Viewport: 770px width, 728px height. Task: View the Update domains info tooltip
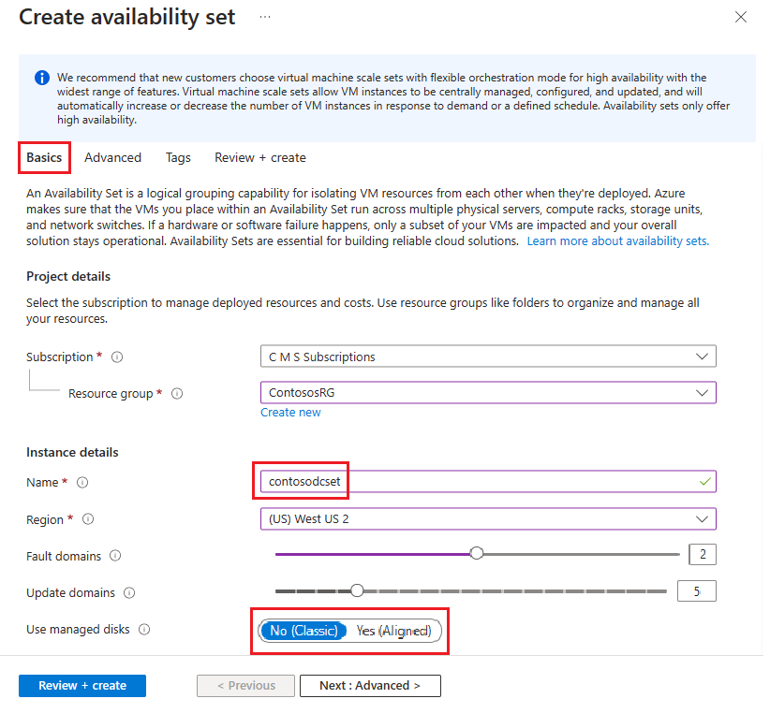pos(130,591)
